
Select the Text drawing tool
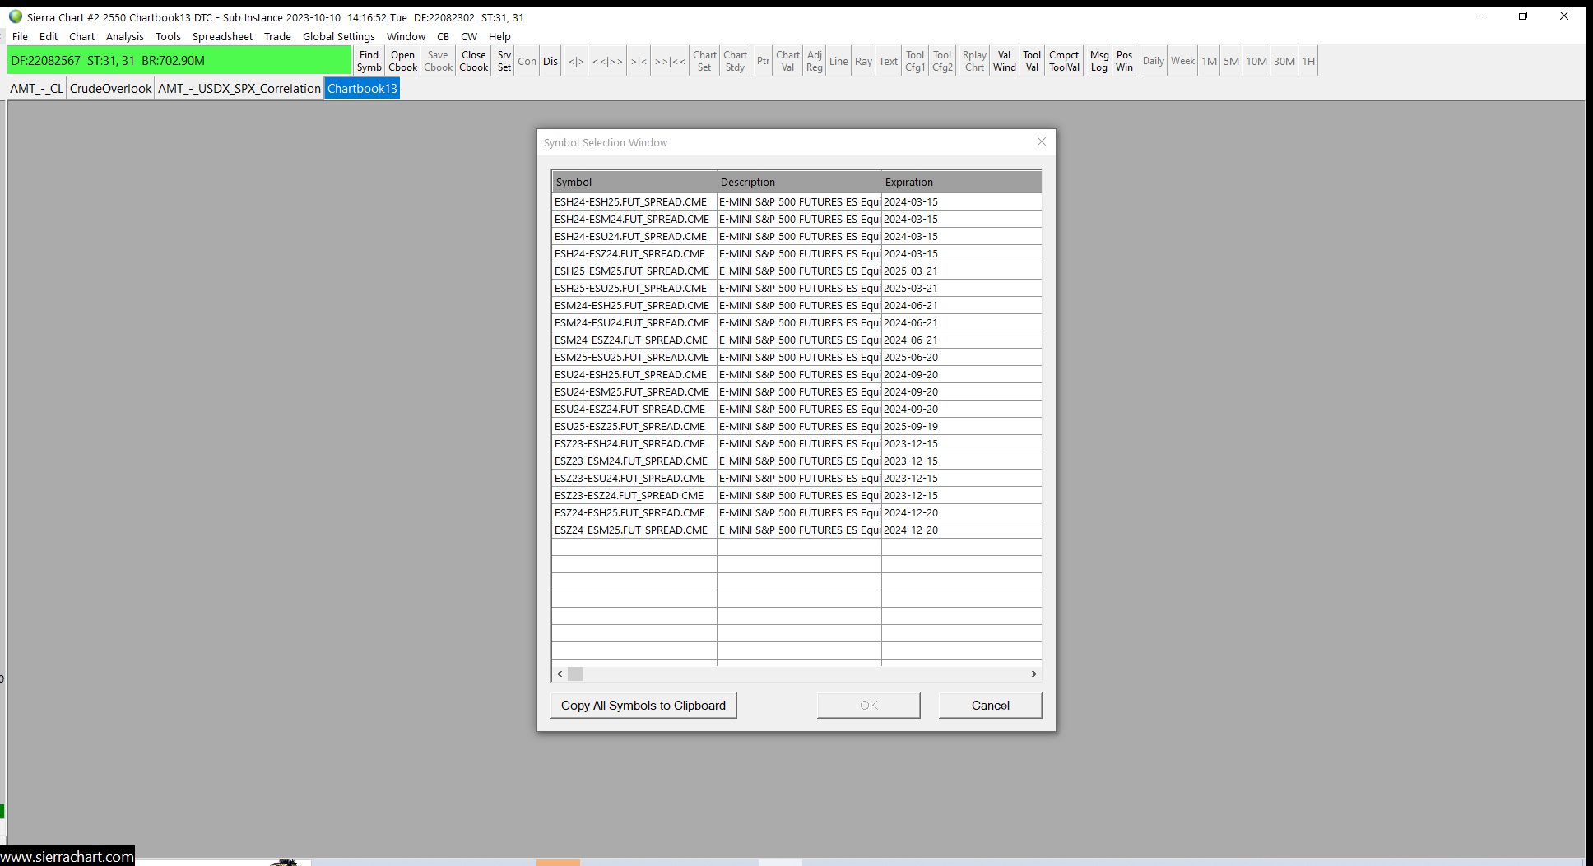click(x=889, y=61)
